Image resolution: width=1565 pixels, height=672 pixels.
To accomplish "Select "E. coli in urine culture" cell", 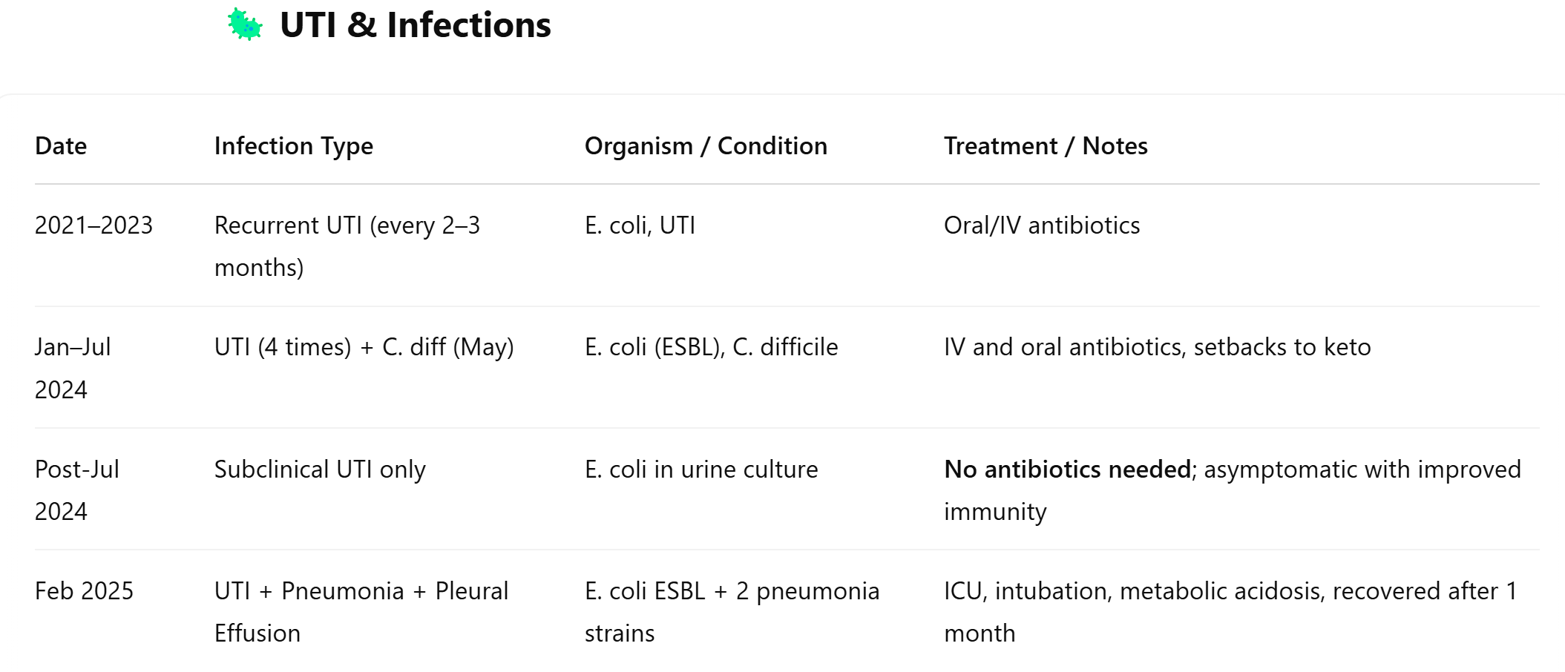I will 701,470.
